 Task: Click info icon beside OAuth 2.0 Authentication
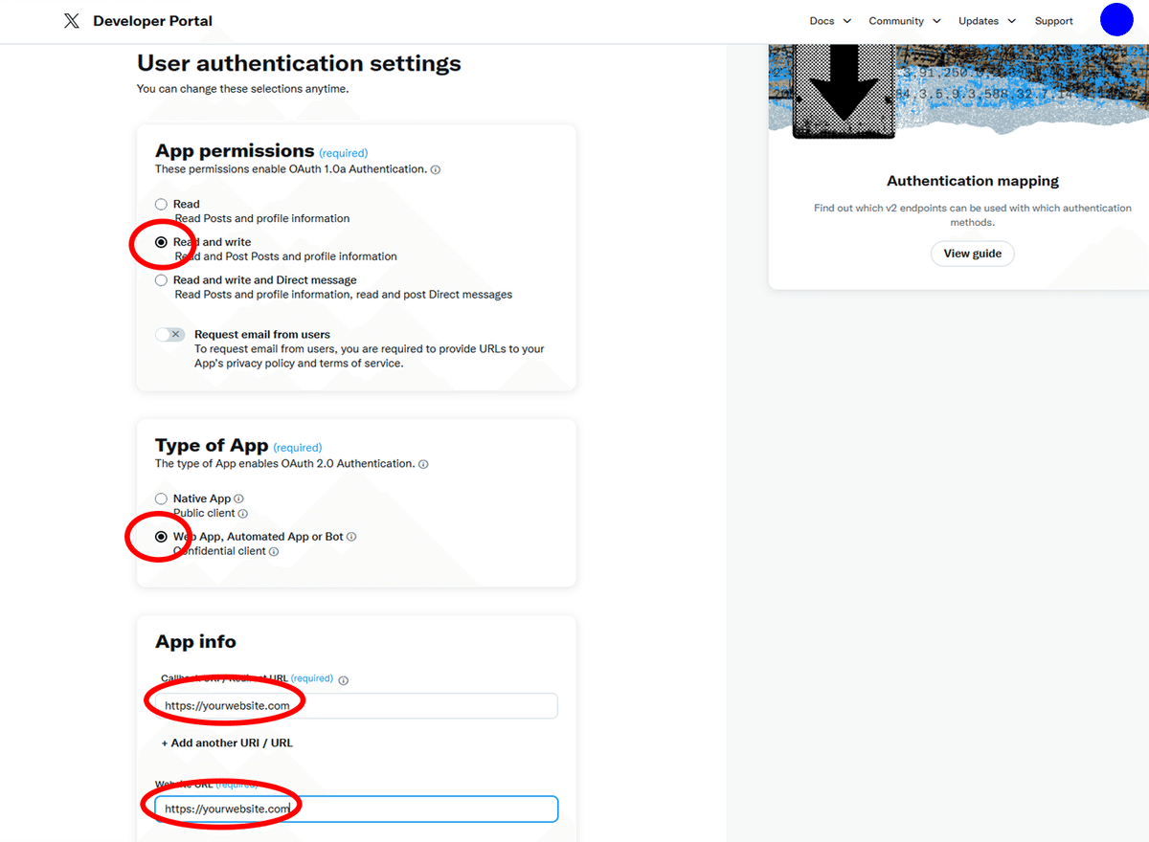423,464
